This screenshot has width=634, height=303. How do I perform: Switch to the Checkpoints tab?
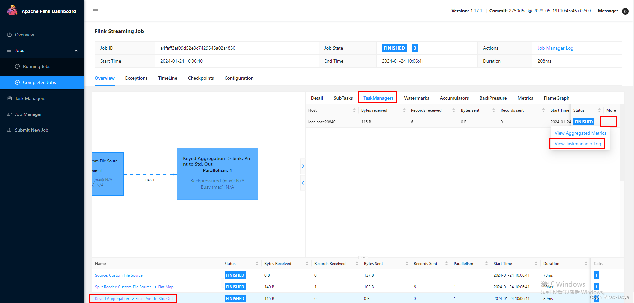(201, 78)
